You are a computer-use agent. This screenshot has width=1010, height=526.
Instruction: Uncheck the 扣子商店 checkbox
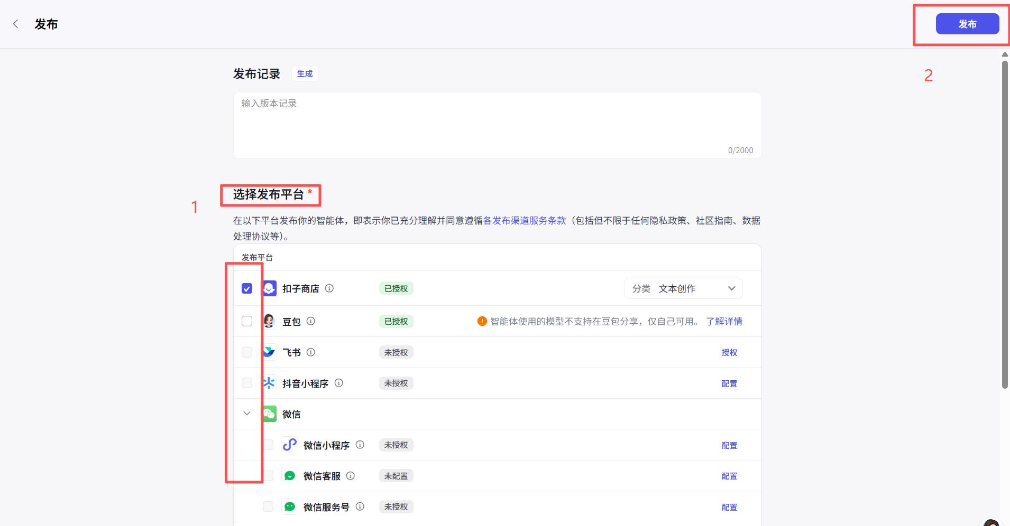pos(246,288)
